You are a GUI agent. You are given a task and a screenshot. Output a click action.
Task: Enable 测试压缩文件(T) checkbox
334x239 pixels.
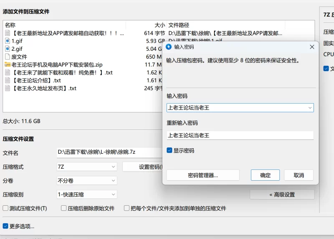coord(5,208)
